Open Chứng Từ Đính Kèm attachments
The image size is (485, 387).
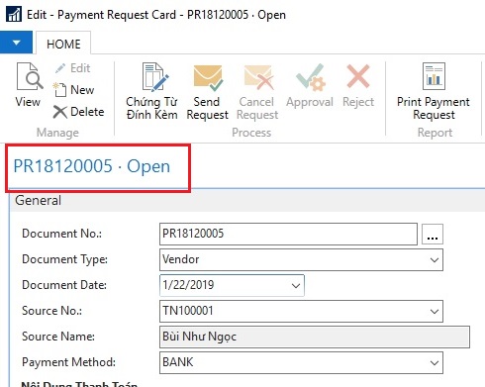[151, 91]
